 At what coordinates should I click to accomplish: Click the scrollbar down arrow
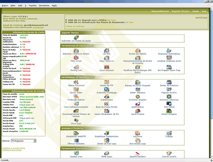[211, 157]
